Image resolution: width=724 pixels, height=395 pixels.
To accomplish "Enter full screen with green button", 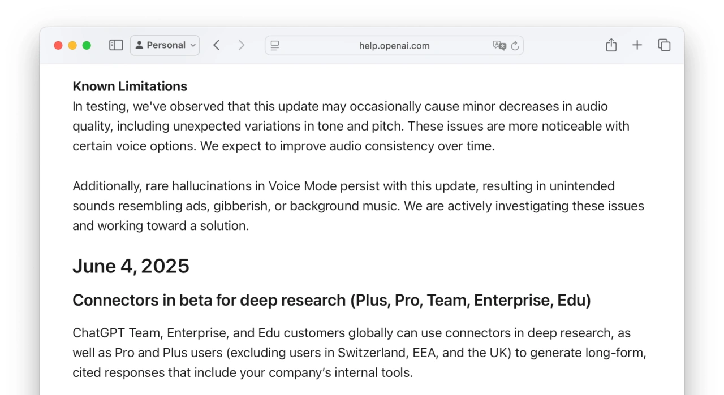I will pyautogui.click(x=87, y=45).
